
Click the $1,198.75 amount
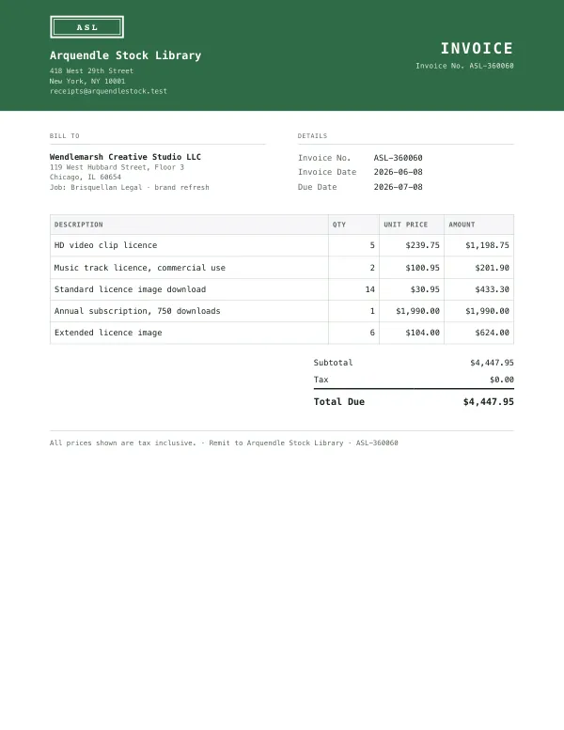(x=487, y=245)
